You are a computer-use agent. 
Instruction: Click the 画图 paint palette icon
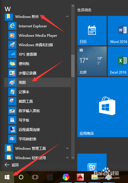[x=12, y=82]
